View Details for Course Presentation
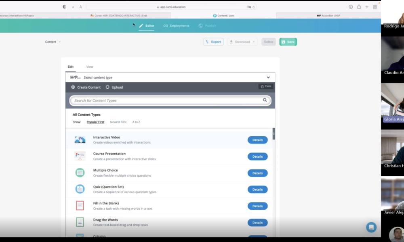Image resolution: width=404 pixels, height=242 pixels. click(258, 156)
